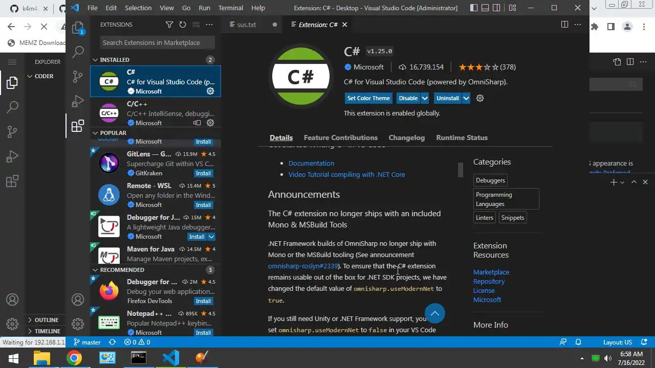Open Repository link under Extension Resources
Image resolution: width=655 pixels, height=368 pixels.
[x=489, y=281]
